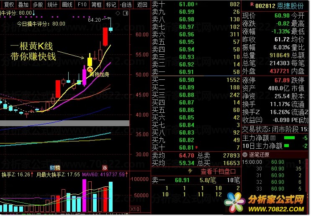Select the yellow K-line candle
The image size is (311, 216).
[90, 61]
